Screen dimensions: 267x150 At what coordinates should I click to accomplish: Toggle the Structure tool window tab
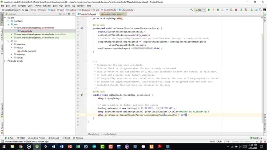[x=2, y=34]
